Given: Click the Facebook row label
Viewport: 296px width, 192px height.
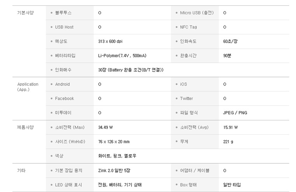Looking at the screenshot, I should (64, 98).
